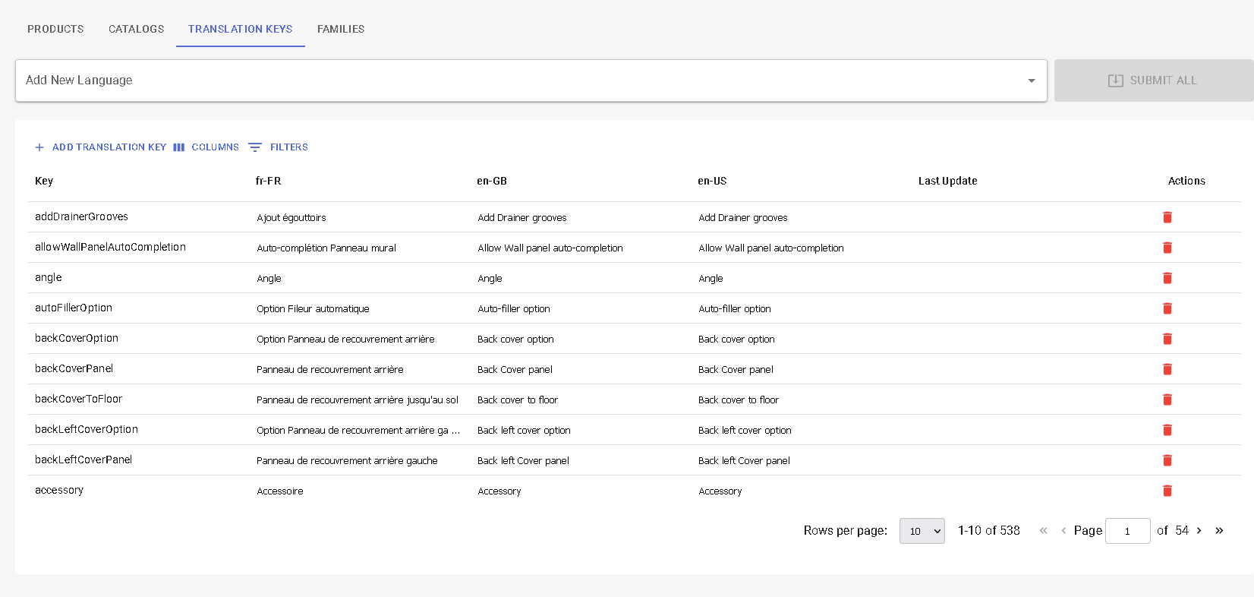Click the page number input field
Image resolution: width=1254 pixels, height=597 pixels.
point(1127,531)
